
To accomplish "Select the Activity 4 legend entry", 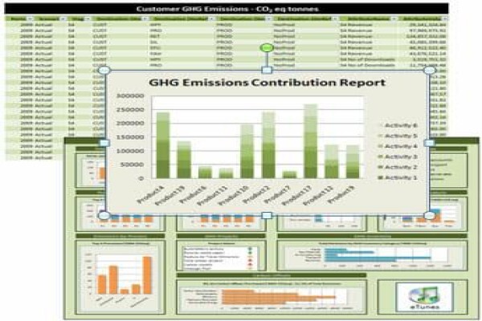I will [x=398, y=146].
